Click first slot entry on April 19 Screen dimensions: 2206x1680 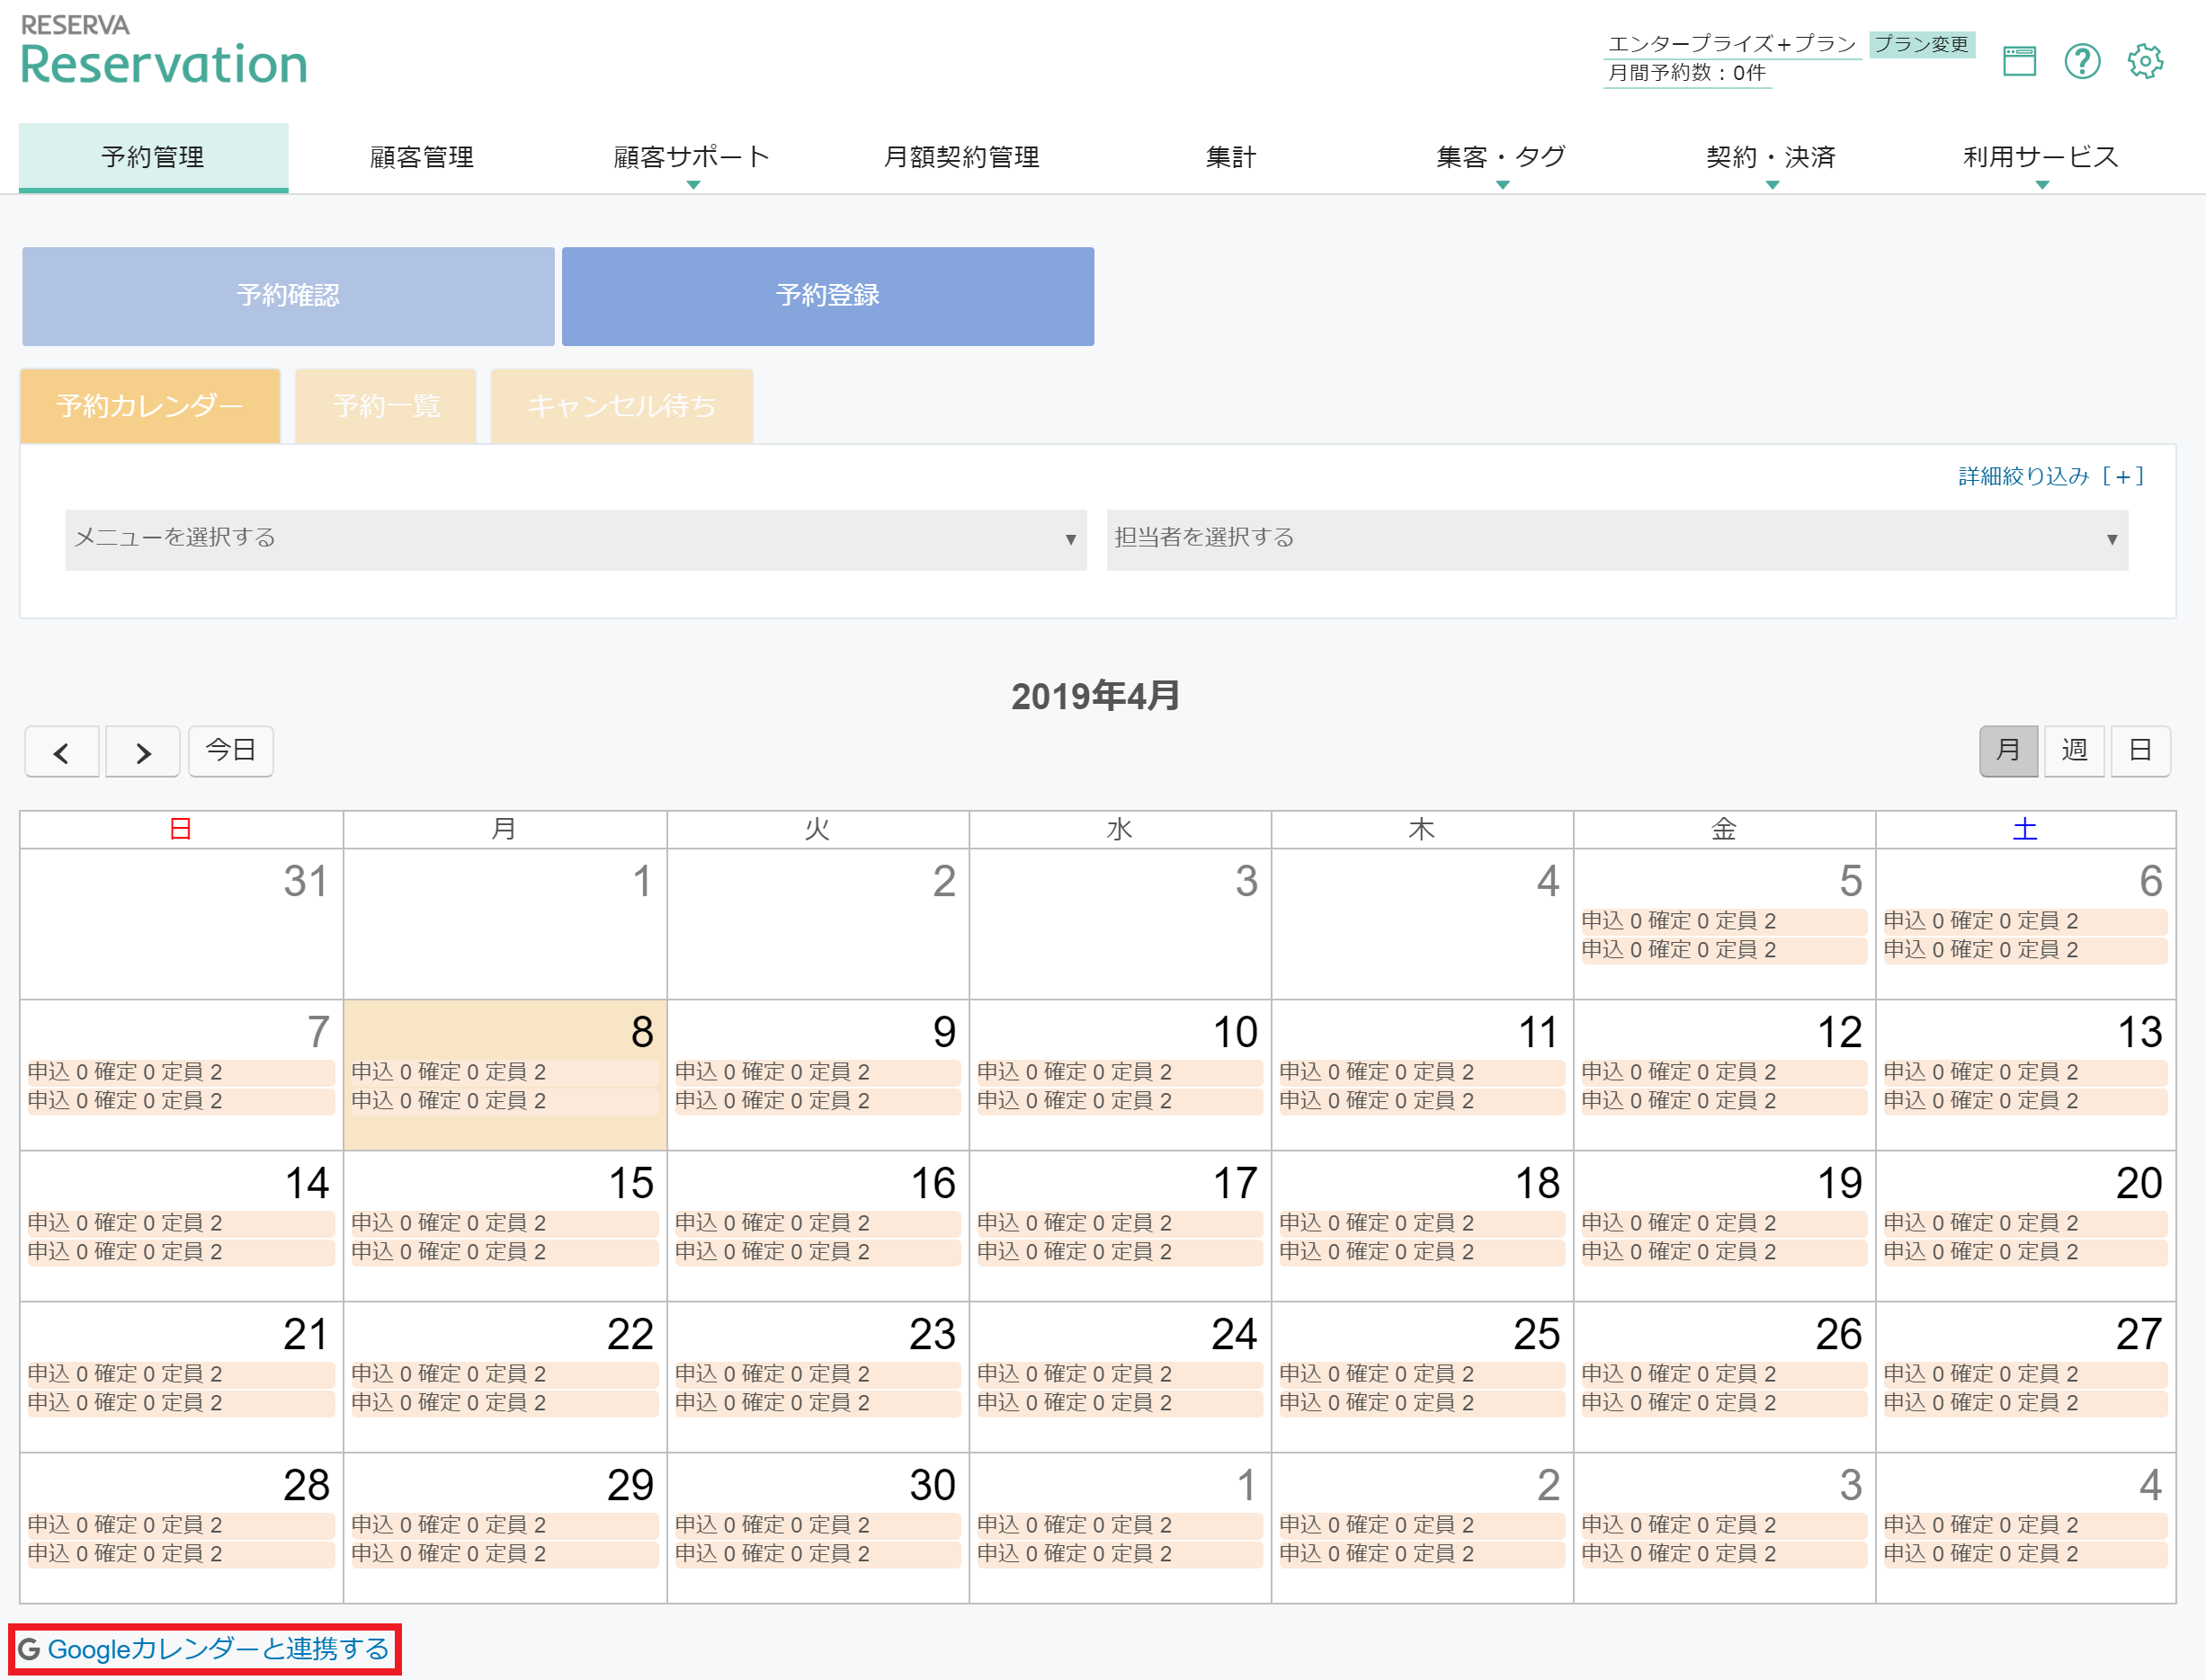1724,1223
